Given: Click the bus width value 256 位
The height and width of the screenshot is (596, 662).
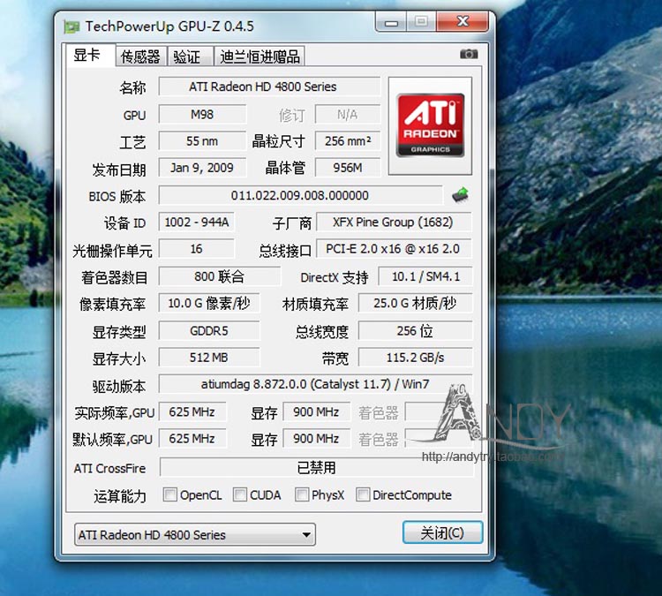Looking at the screenshot, I should pyautogui.click(x=415, y=331).
